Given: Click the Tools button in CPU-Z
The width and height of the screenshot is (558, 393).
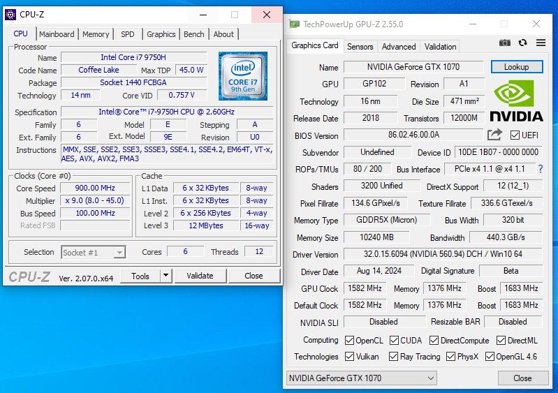Looking at the screenshot, I should [x=140, y=276].
